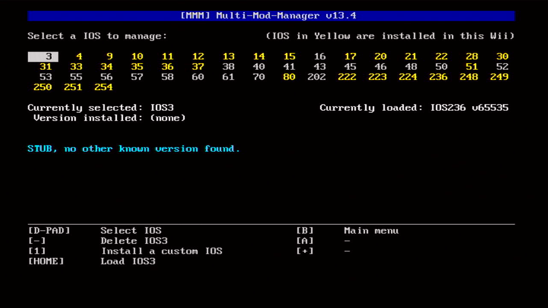Select IOS 254 entry
Image resolution: width=548 pixels, height=308 pixels.
coord(104,87)
